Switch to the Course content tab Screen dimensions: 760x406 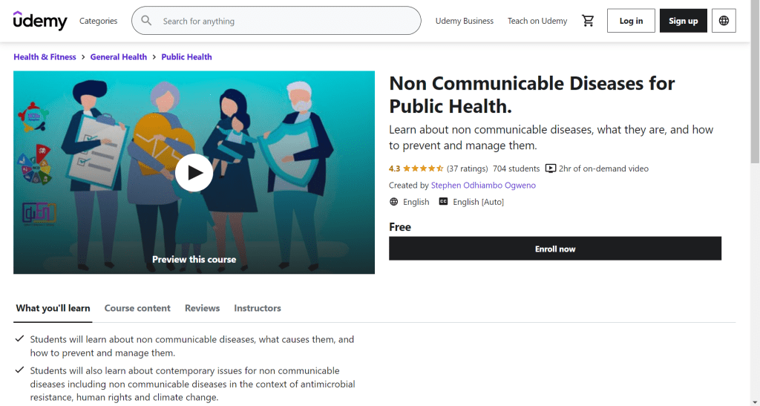[x=137, y=308]
